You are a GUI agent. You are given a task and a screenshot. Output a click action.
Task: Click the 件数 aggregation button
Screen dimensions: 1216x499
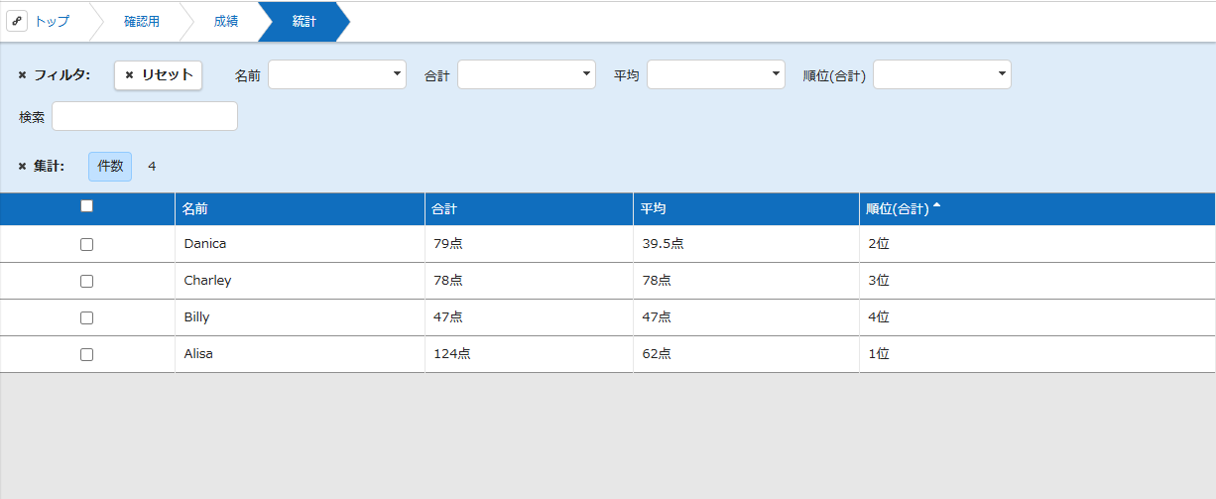coord(110,167)
